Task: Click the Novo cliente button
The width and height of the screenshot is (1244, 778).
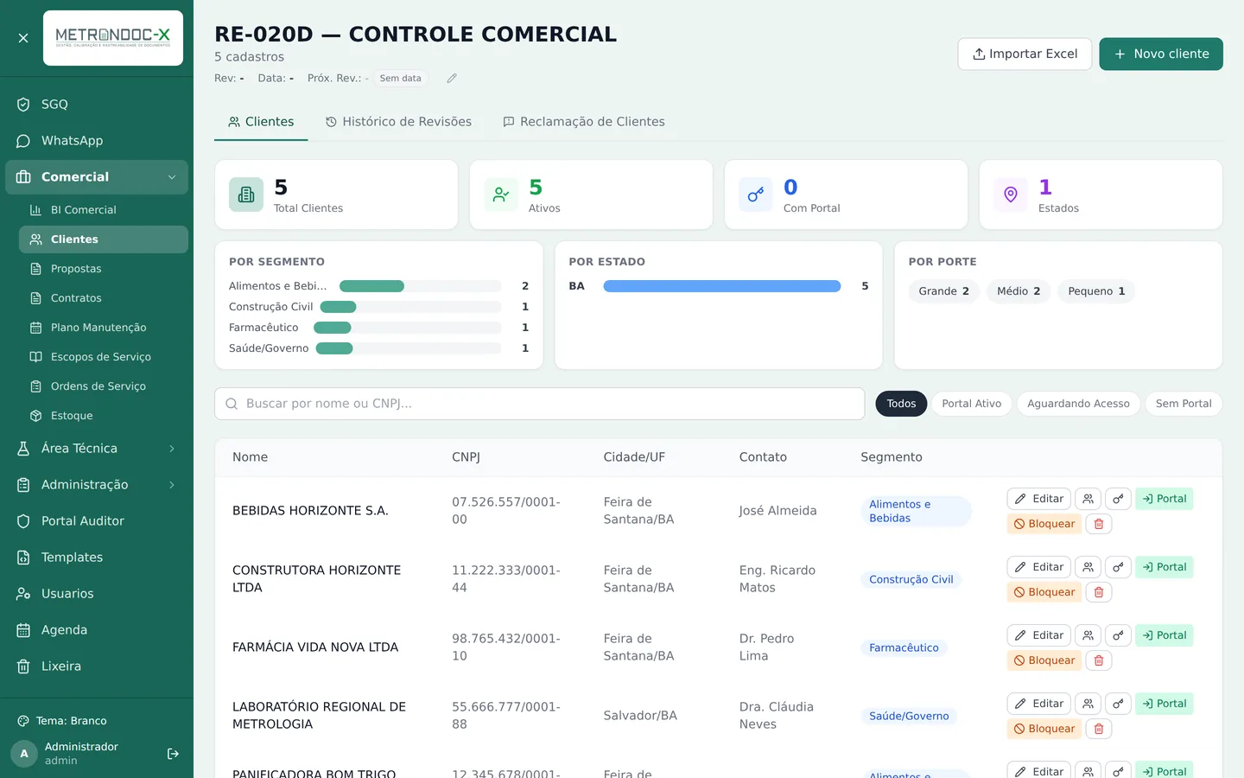Action: click(x=1161, y=54)
